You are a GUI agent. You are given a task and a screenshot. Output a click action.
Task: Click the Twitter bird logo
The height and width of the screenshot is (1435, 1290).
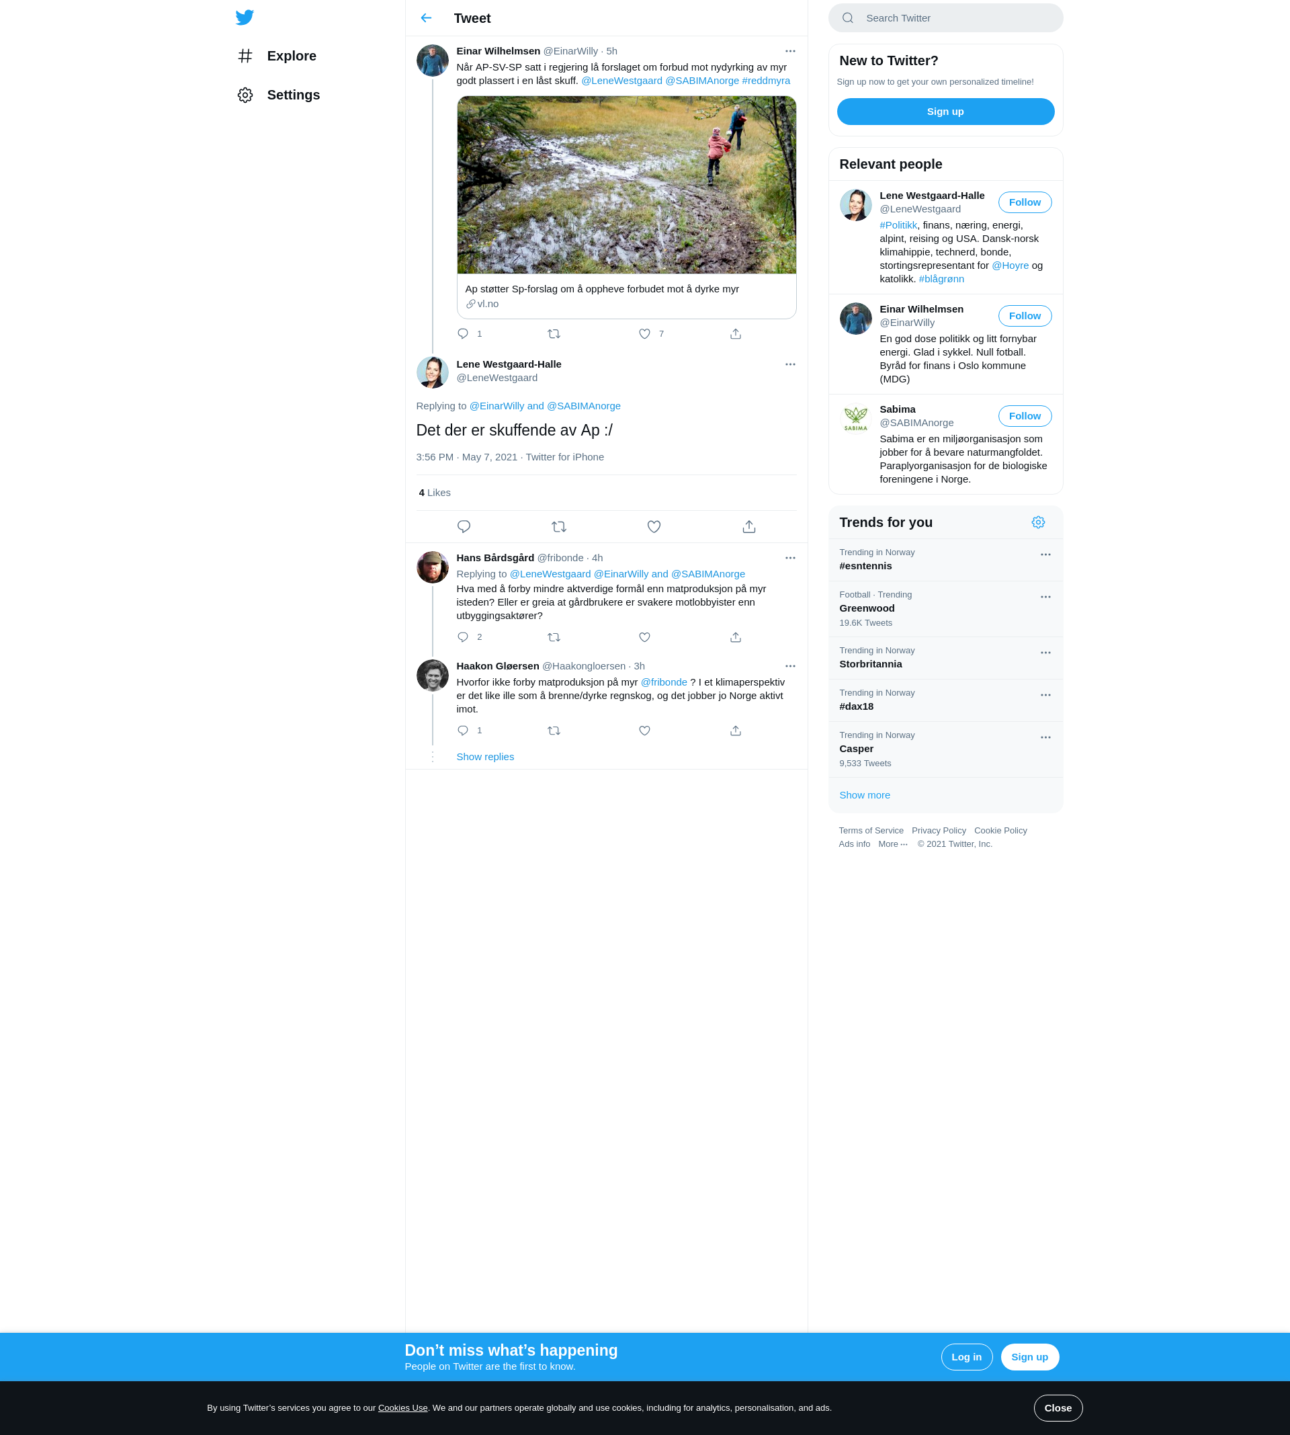click(x=245, y=17)
